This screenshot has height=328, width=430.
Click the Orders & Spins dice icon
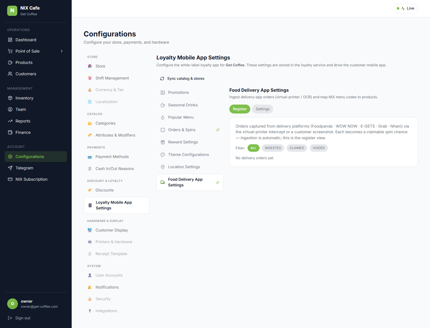point(163,130)
